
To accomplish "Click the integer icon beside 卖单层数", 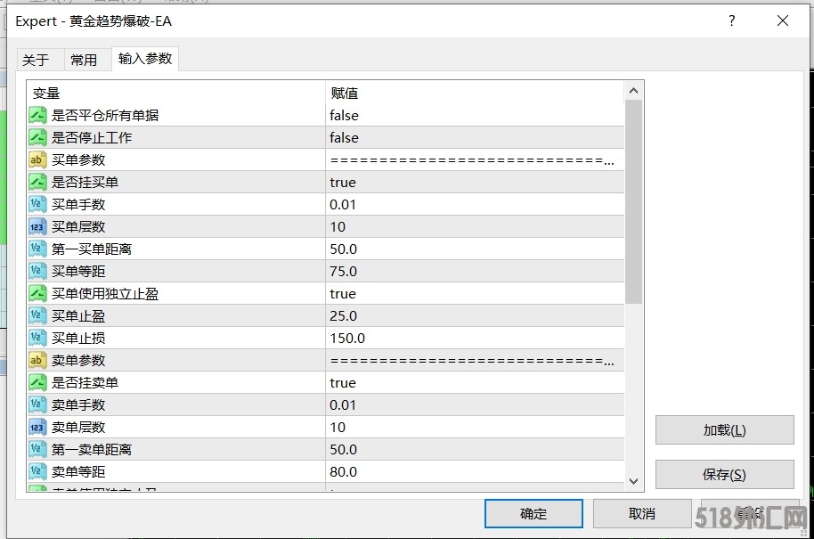I will click(x=37, y=427).
